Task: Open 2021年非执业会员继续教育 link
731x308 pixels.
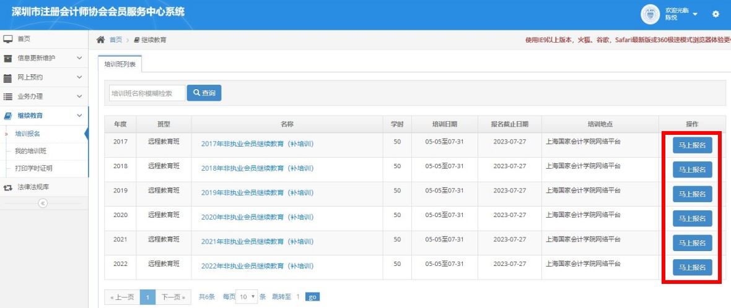Action: 257,241
